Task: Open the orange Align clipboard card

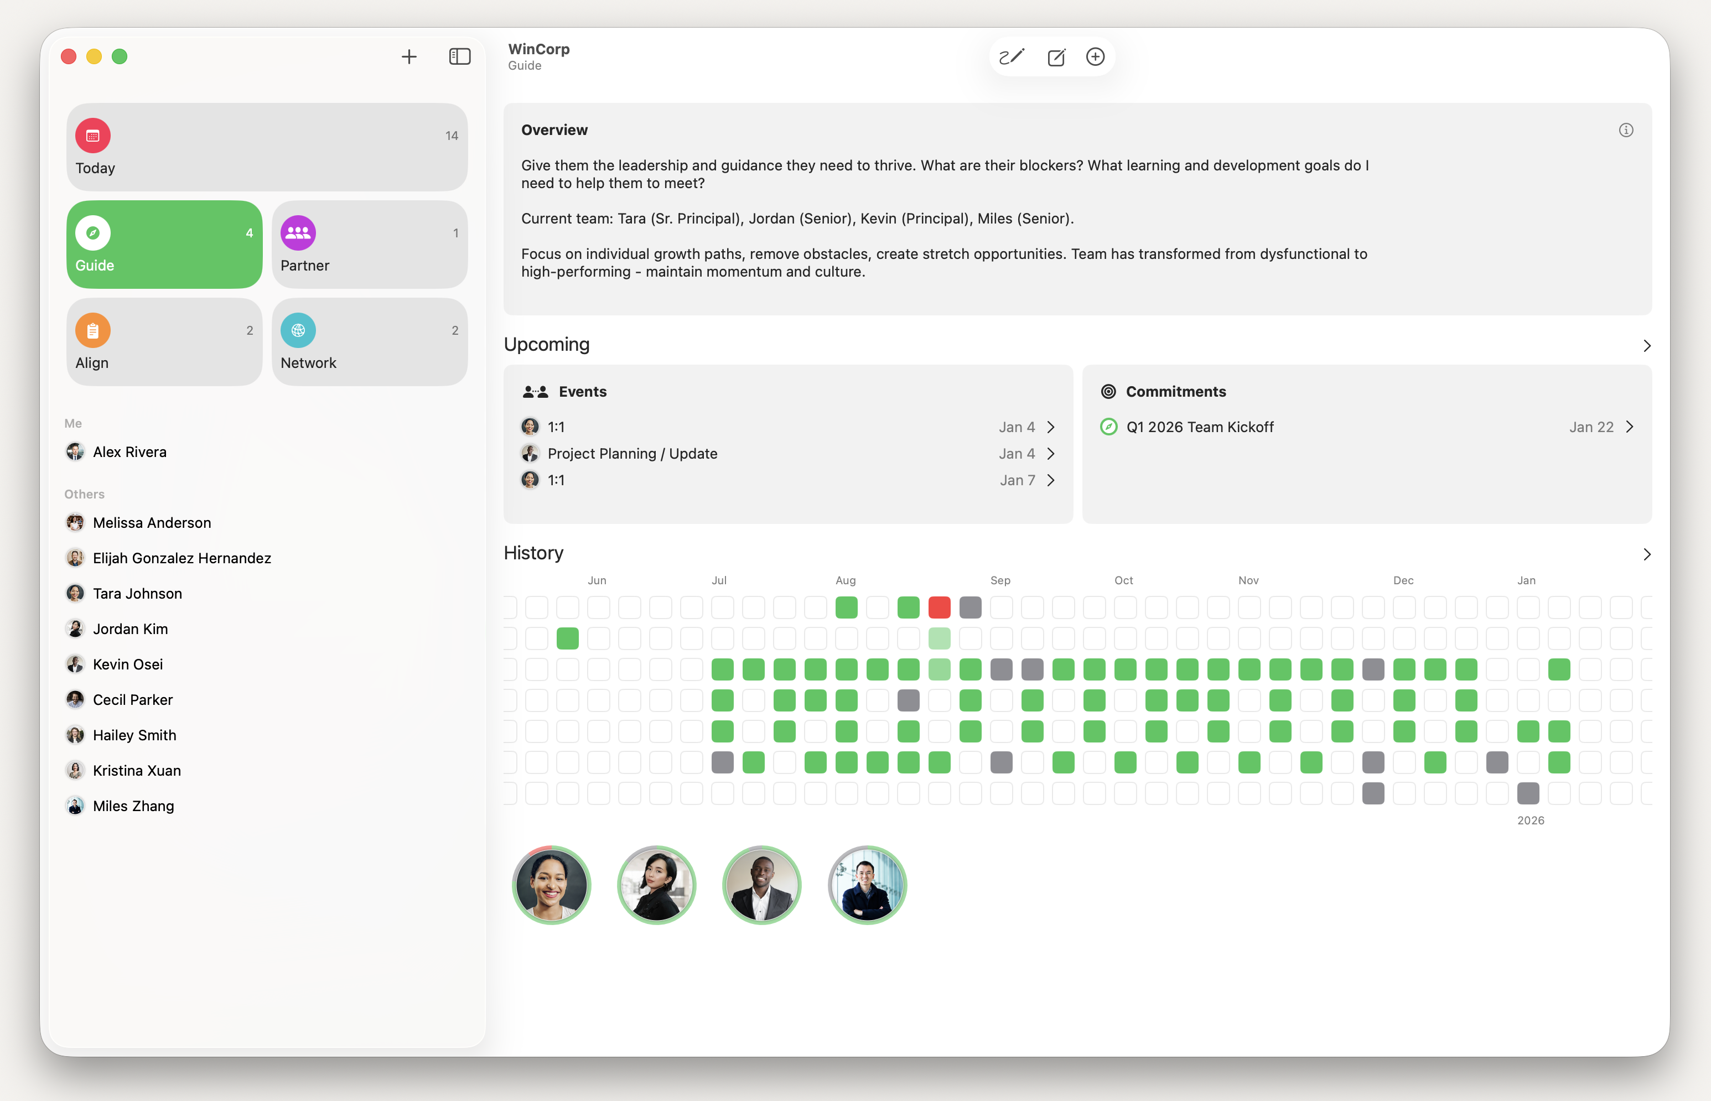Action: pos(164,342)
